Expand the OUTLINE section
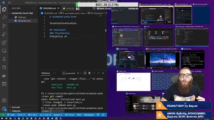Image resolution: width=214 pixels, height=120 pixels. [16, 107]
